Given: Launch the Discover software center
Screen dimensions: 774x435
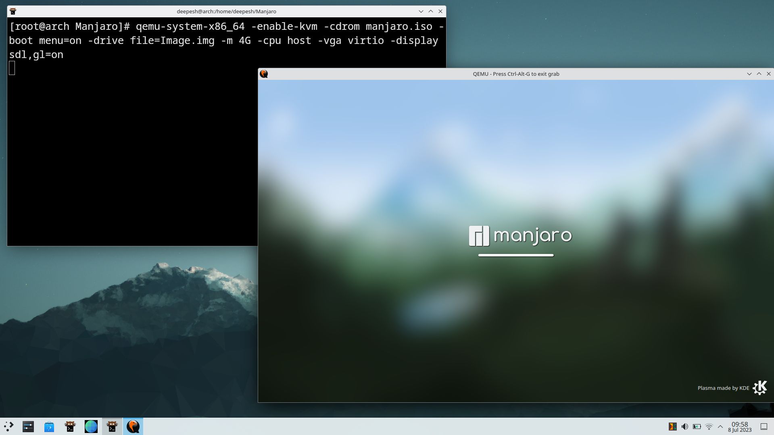Looking at the screenshot, I should (x=48, y=426).
